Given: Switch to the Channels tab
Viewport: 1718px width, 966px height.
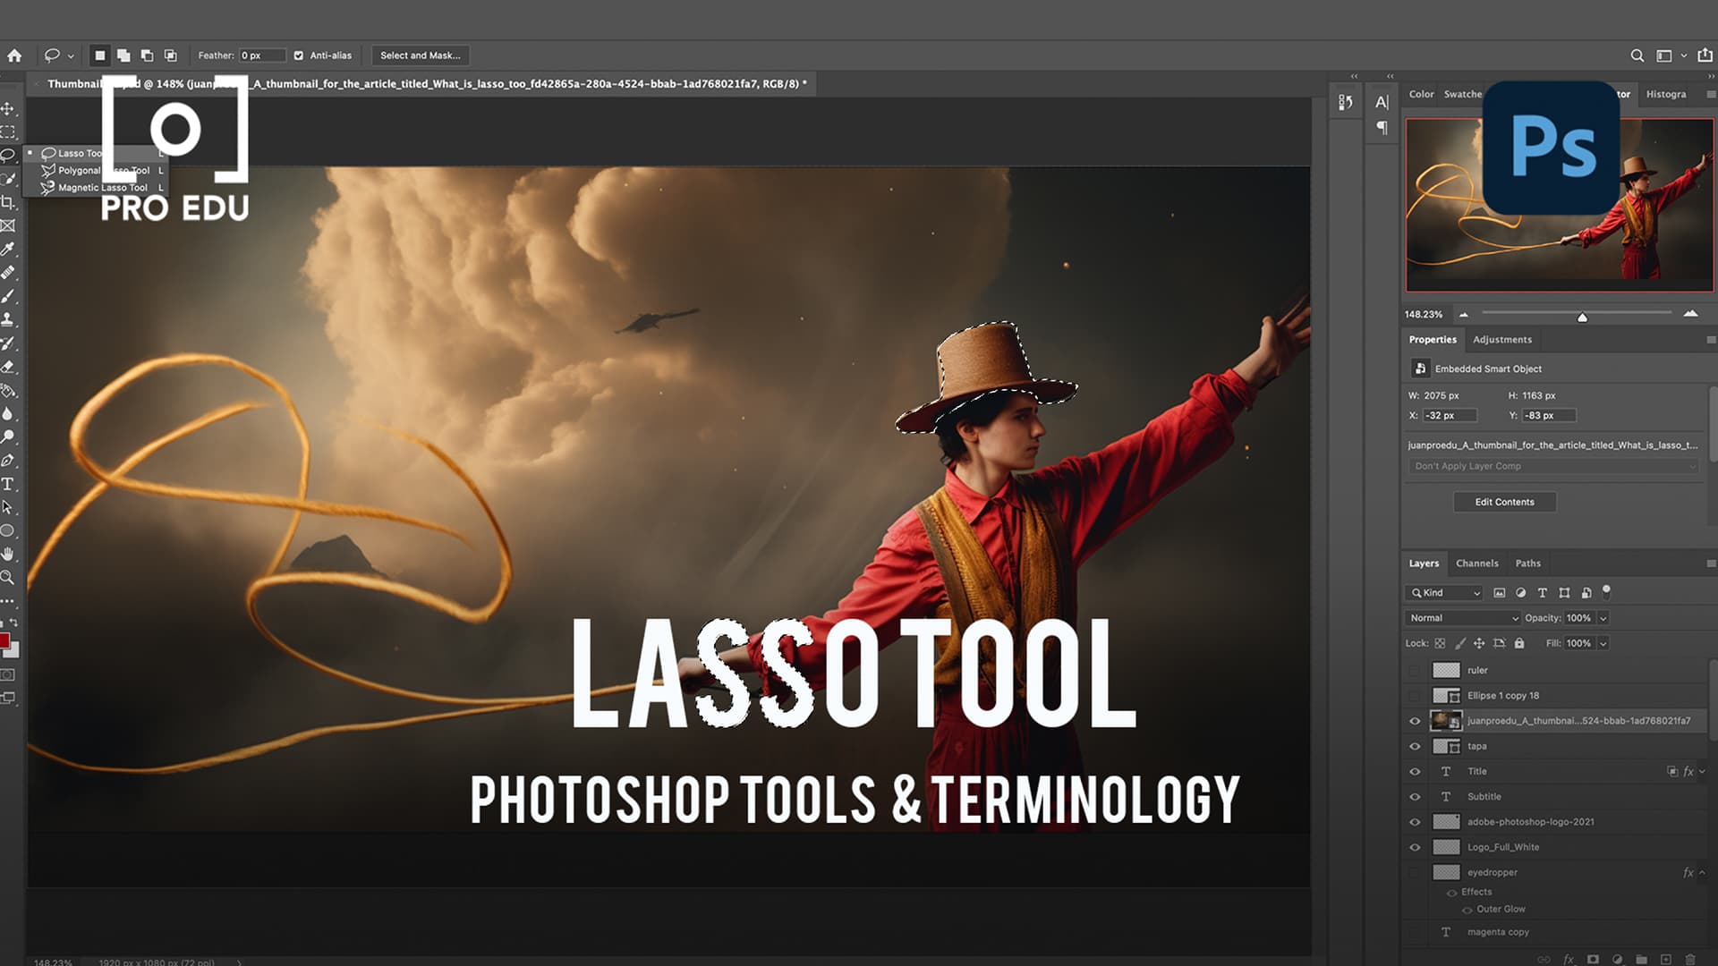Looking at the screenshot, I should click(x=1477, y=563).
